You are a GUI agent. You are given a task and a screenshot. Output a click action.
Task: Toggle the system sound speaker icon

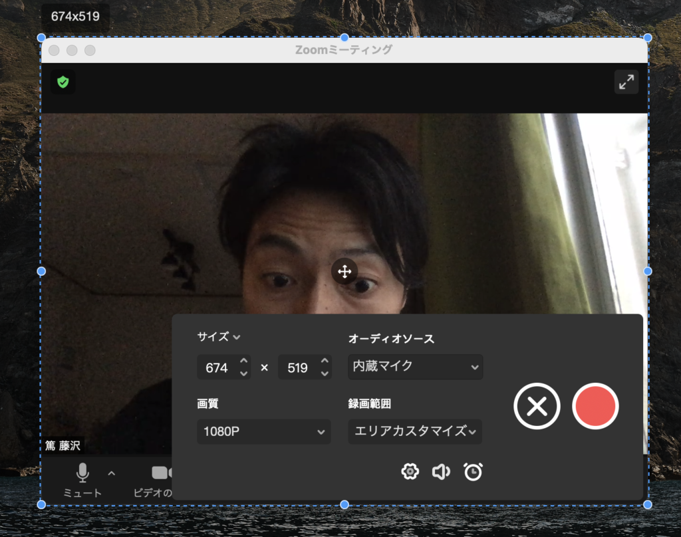pyautogui.click(x=441, y=471)
